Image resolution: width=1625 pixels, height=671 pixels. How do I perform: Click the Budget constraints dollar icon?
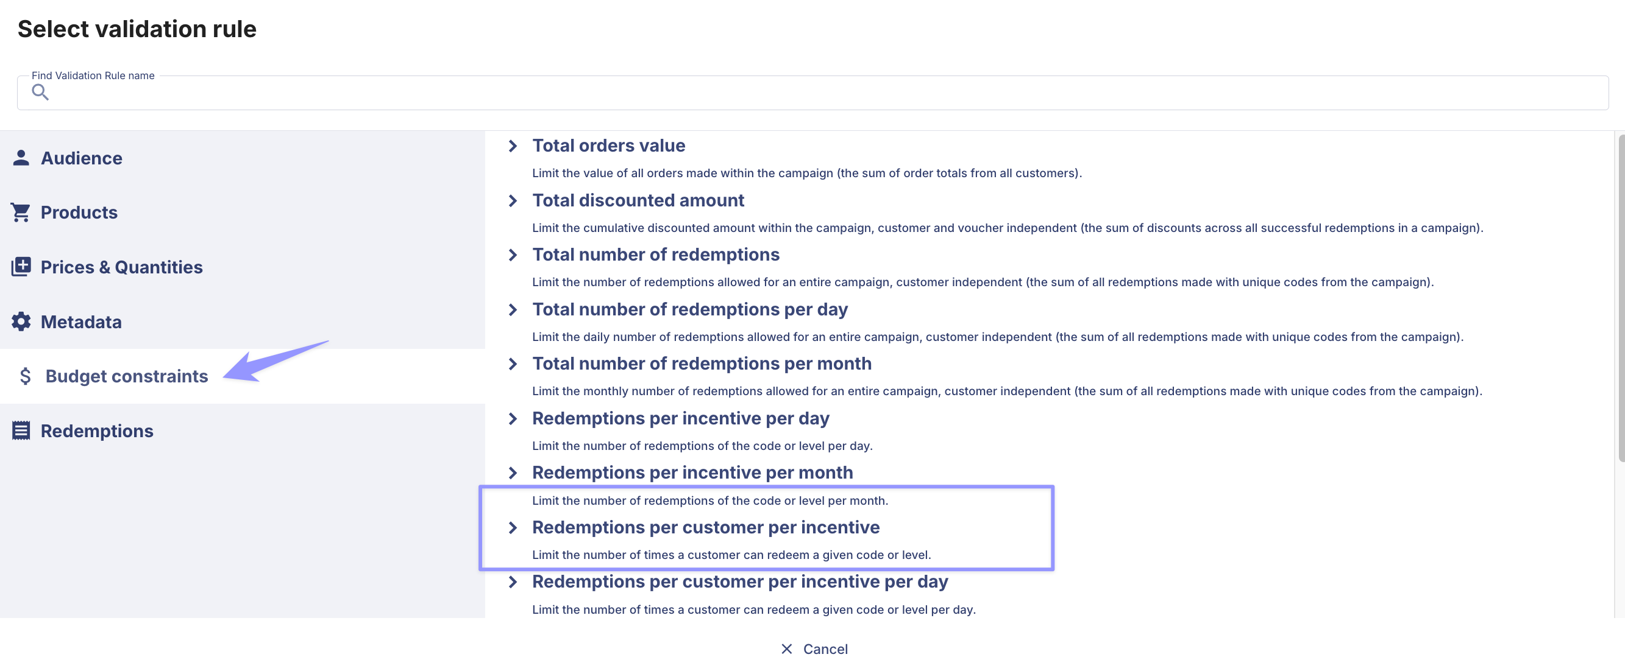pos(25,376)
